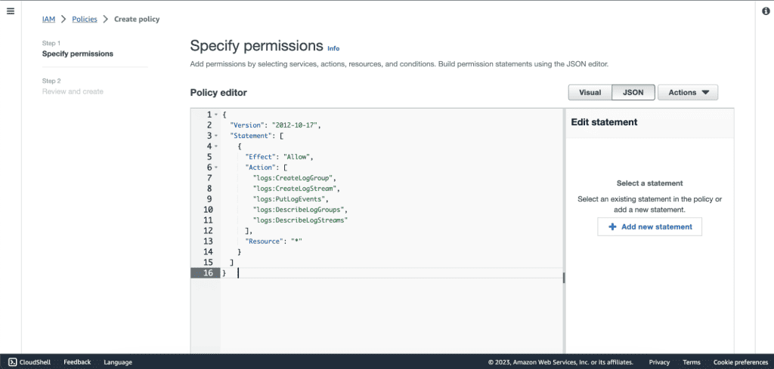
Task: Switch the policy editor to Visual
Action: (590, 93)
